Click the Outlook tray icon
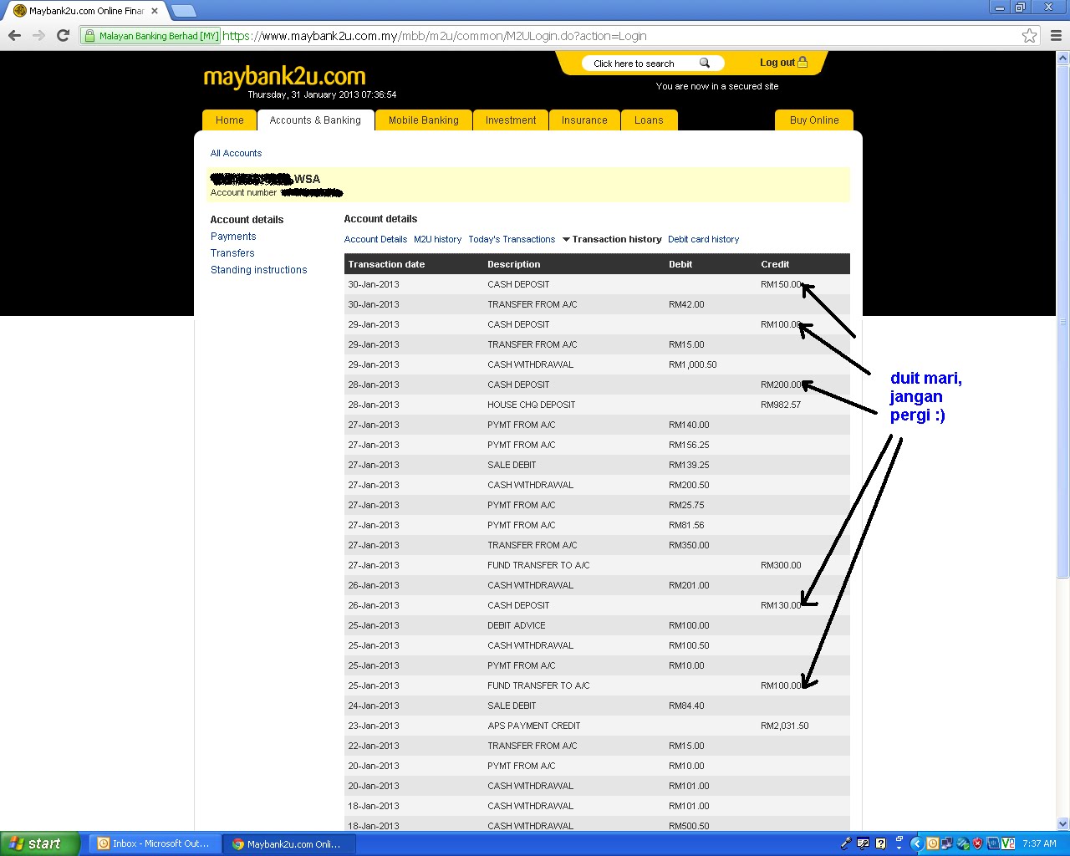Viewport: 1070px width, 856px height. point(932,843)
